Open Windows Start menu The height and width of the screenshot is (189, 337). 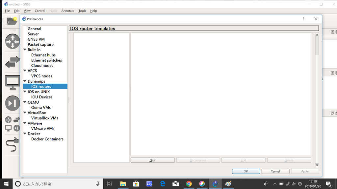[6, 184]
